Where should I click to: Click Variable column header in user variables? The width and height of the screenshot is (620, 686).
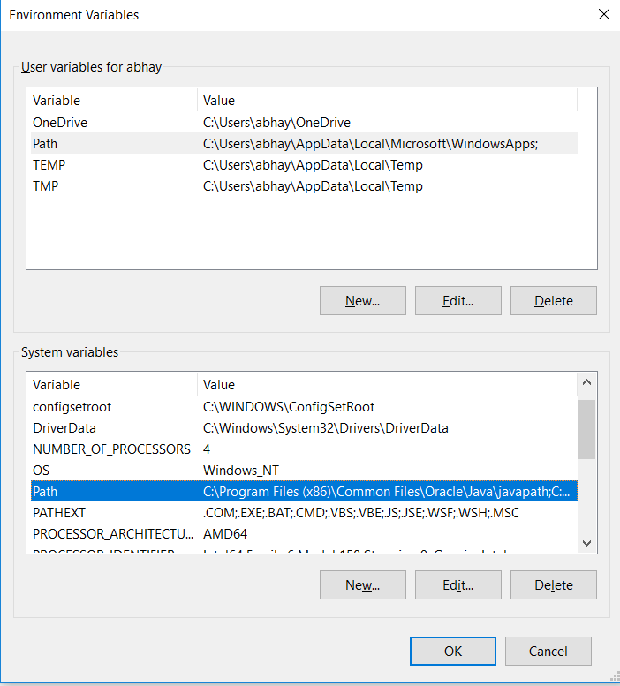tap(112, 101)
